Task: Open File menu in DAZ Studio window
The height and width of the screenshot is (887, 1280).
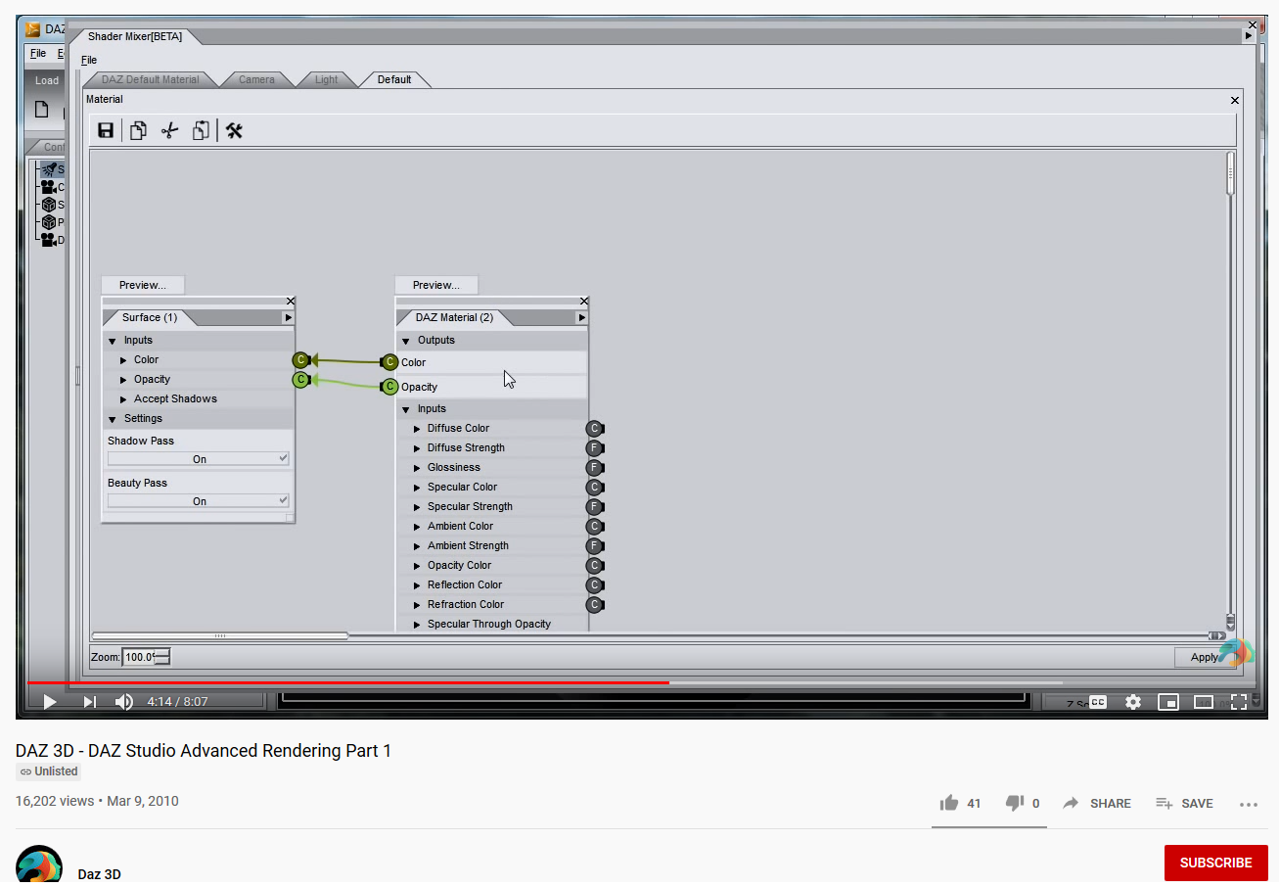Action: pos(38,53)
